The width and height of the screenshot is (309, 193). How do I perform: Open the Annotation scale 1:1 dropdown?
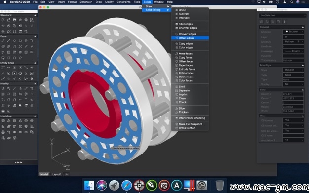293,140
